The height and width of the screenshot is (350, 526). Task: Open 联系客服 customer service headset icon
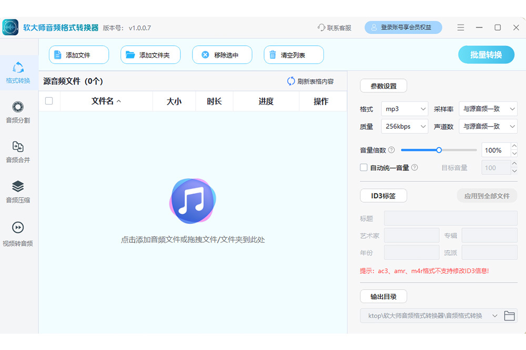321,27
